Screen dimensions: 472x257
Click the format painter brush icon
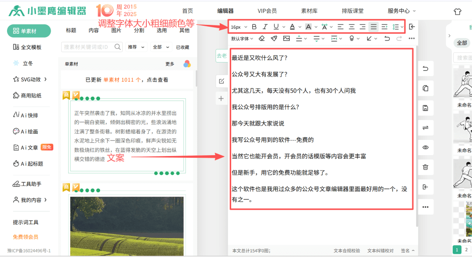[x=274, y=38]
